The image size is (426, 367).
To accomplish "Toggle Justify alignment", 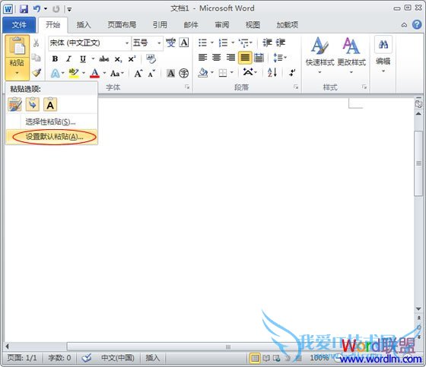I will point(245,58).
